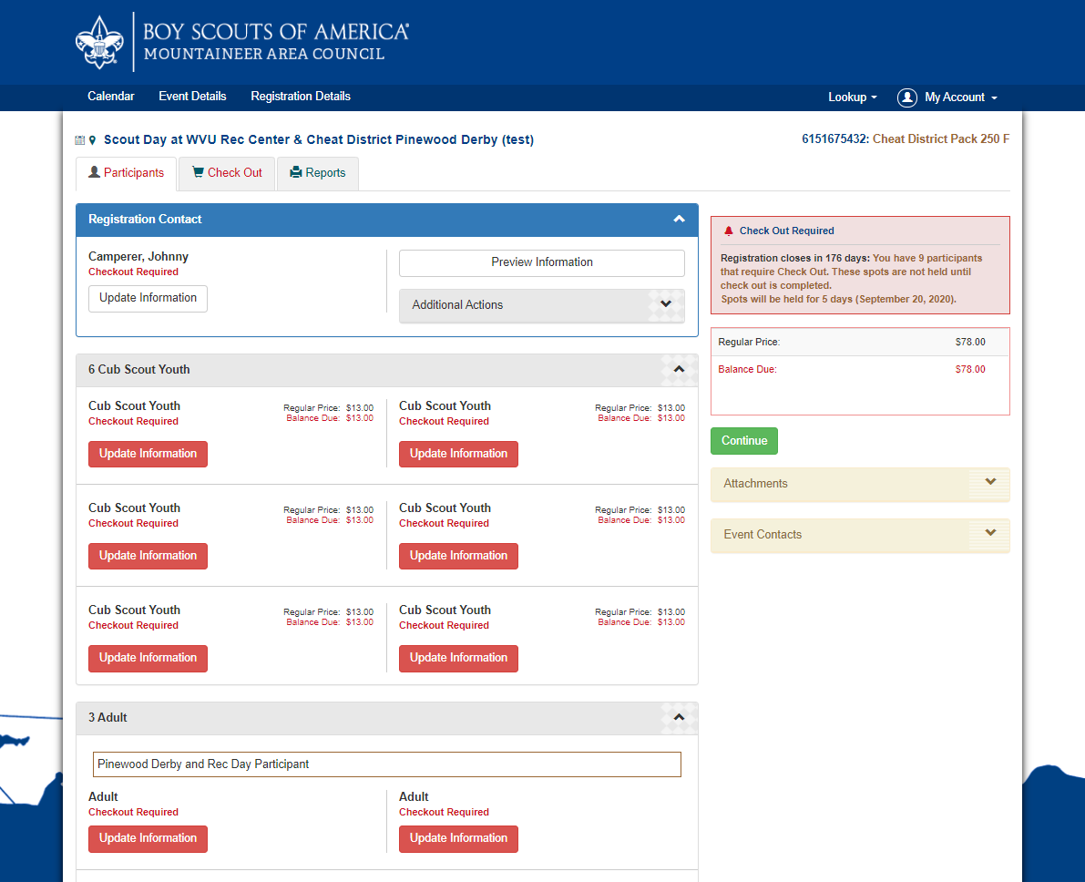
Task: Expand the Attachments panel
Action: pyautogui.click(x=860, y=484)
